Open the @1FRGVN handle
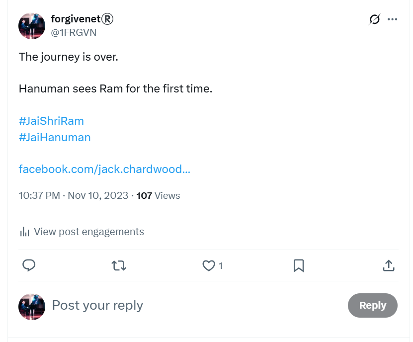 click(74, 32)
